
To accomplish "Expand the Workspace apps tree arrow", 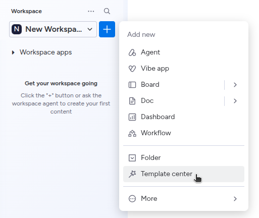I will [13, 52].
